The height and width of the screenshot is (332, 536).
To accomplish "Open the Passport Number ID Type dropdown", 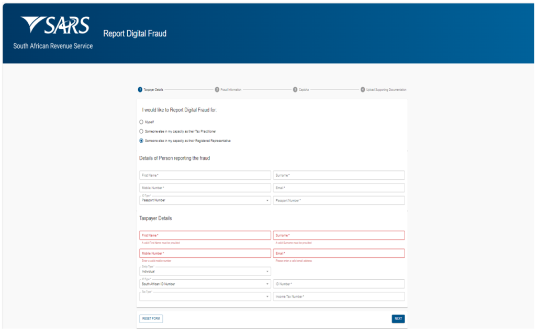I will click(205, 200).
